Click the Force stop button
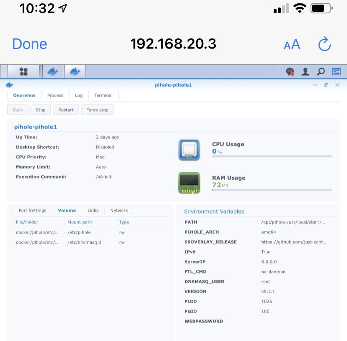The width and height of the screenshot is (347, 341). 97,110
